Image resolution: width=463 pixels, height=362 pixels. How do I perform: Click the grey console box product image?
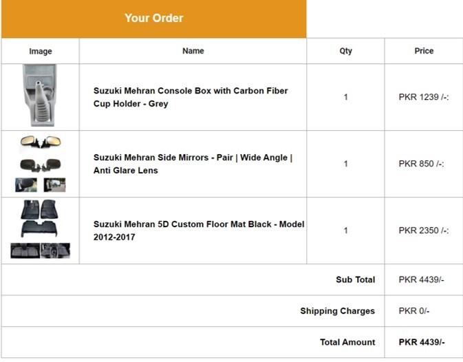coord(40,96)
